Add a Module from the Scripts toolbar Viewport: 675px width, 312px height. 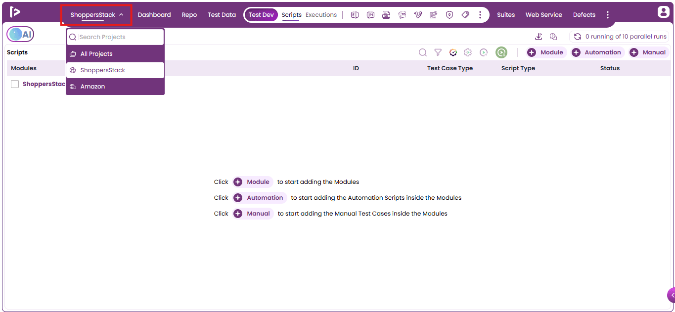(x=545, y=52)
